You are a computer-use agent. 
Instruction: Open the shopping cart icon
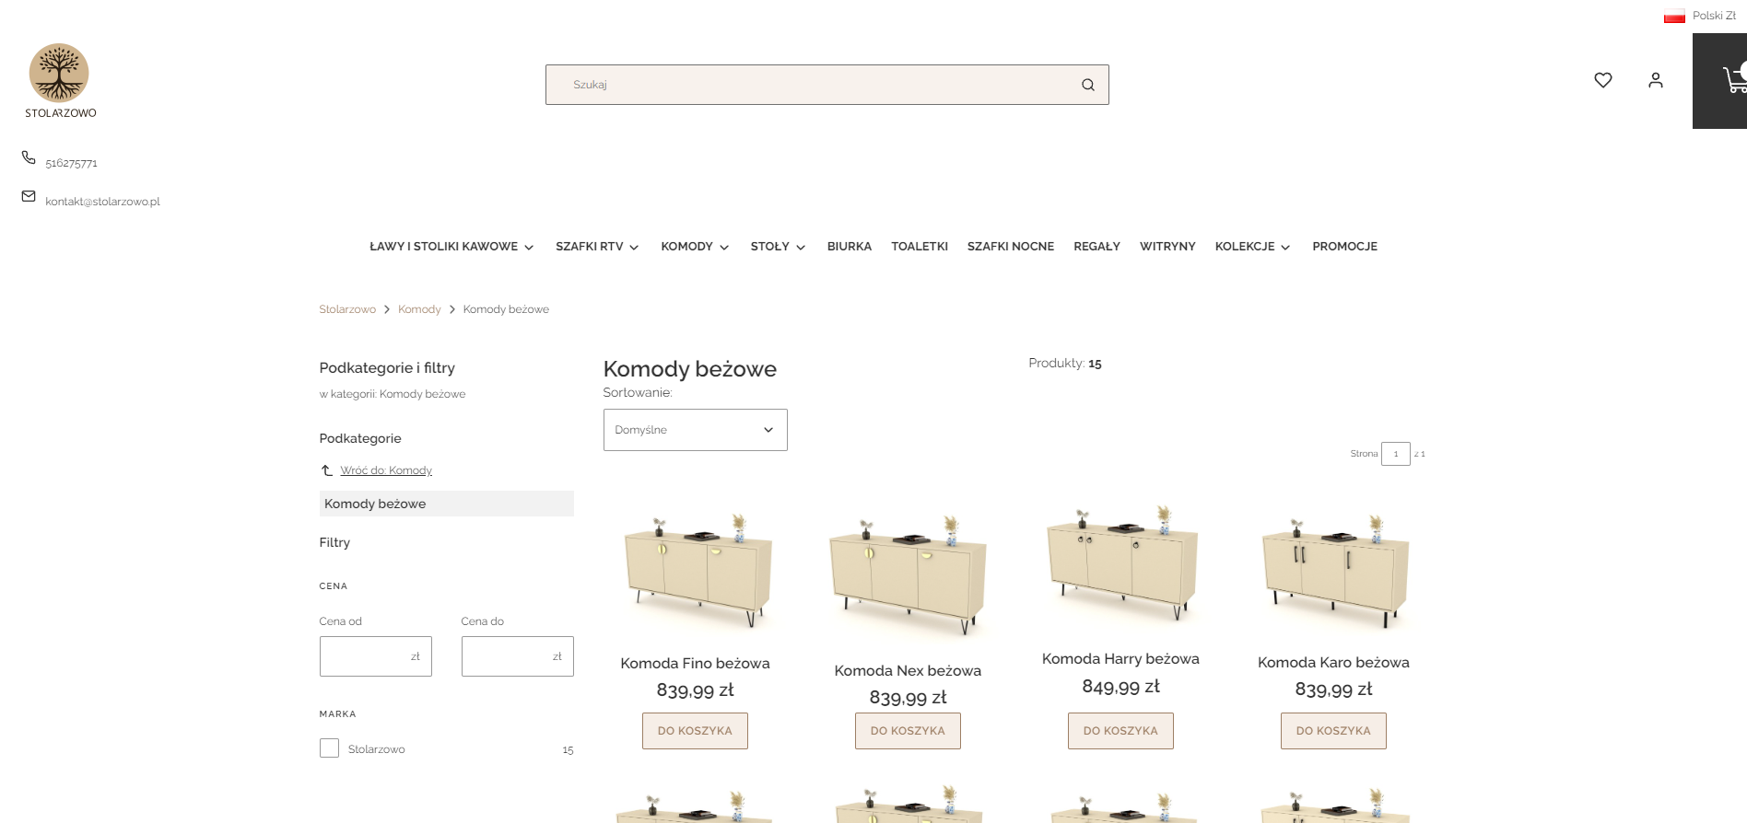point(1732,80)
